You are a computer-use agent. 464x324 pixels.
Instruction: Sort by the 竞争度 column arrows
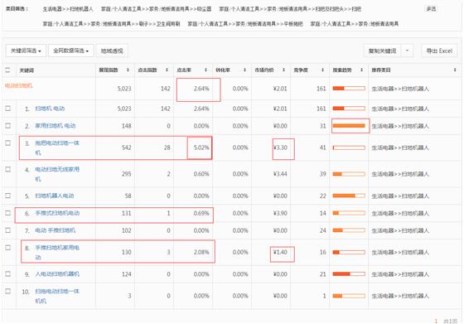point(323,70)
